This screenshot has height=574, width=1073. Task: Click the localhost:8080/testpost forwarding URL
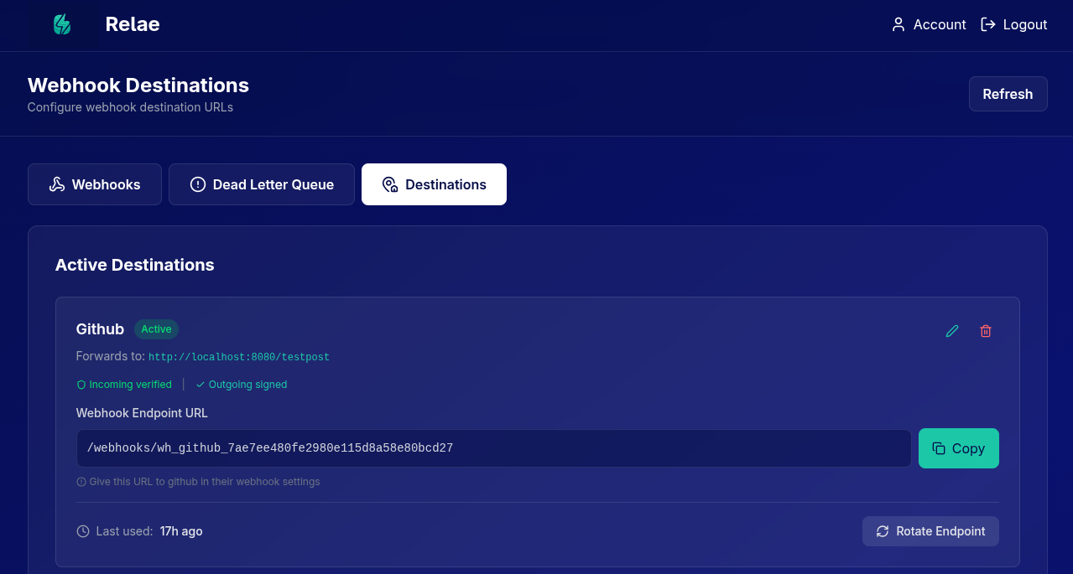238,357
